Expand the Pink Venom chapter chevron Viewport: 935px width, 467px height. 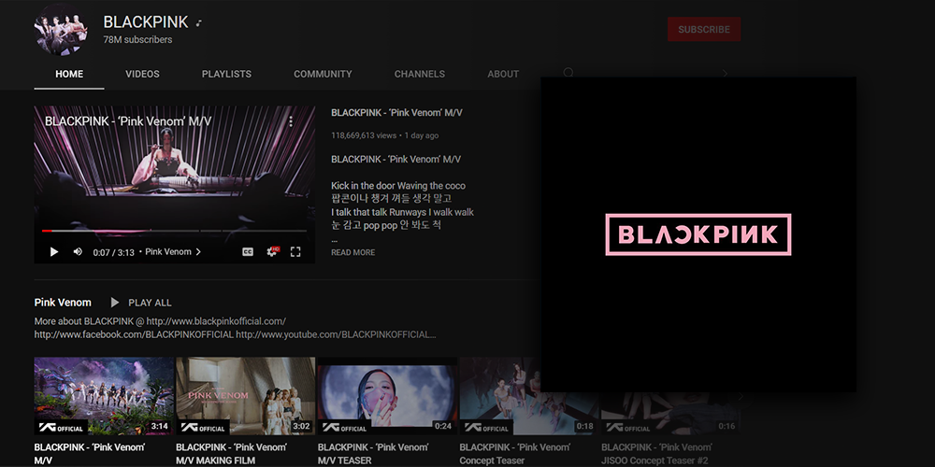(x=198, y=252)
